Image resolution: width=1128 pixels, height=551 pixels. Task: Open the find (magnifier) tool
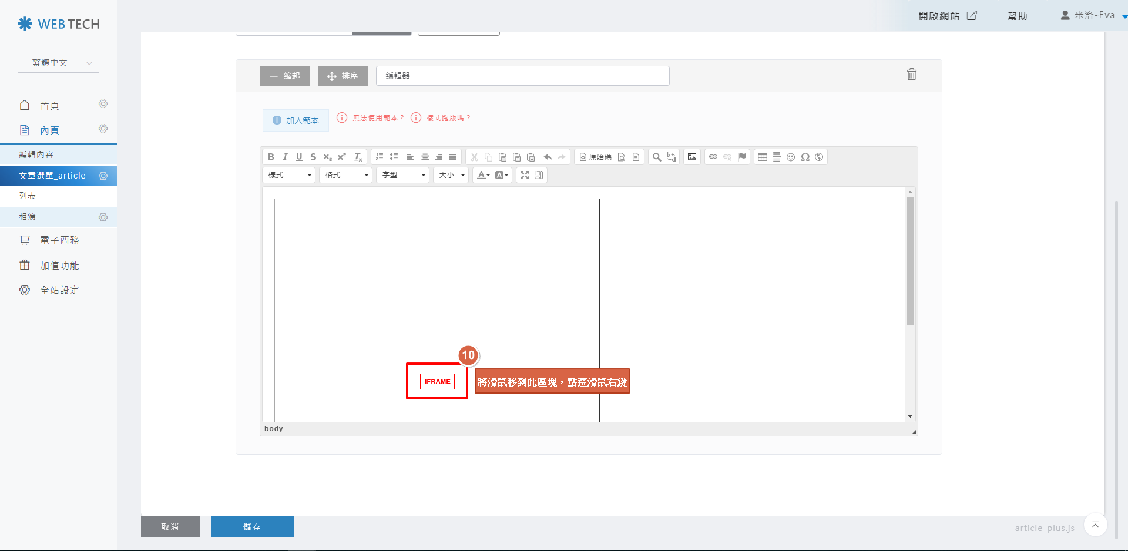(x=657, y=157)
